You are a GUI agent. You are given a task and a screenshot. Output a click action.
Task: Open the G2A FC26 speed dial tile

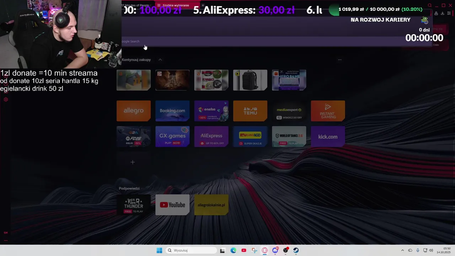coord(134,137)
